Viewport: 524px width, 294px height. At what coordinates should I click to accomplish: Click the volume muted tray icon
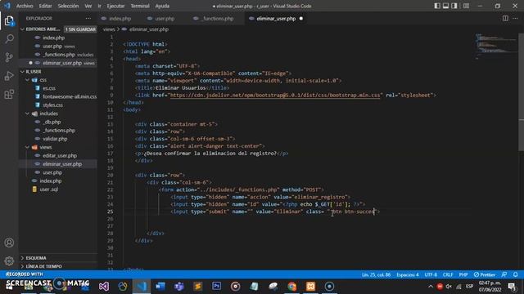click(x=449, y=287)
